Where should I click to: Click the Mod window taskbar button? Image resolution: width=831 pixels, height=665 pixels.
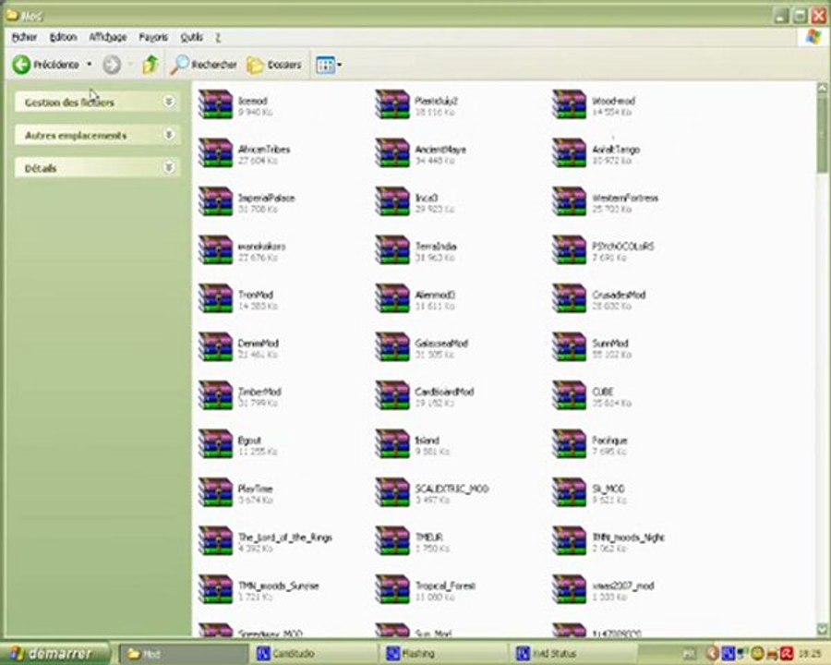[x=184, y=653]
